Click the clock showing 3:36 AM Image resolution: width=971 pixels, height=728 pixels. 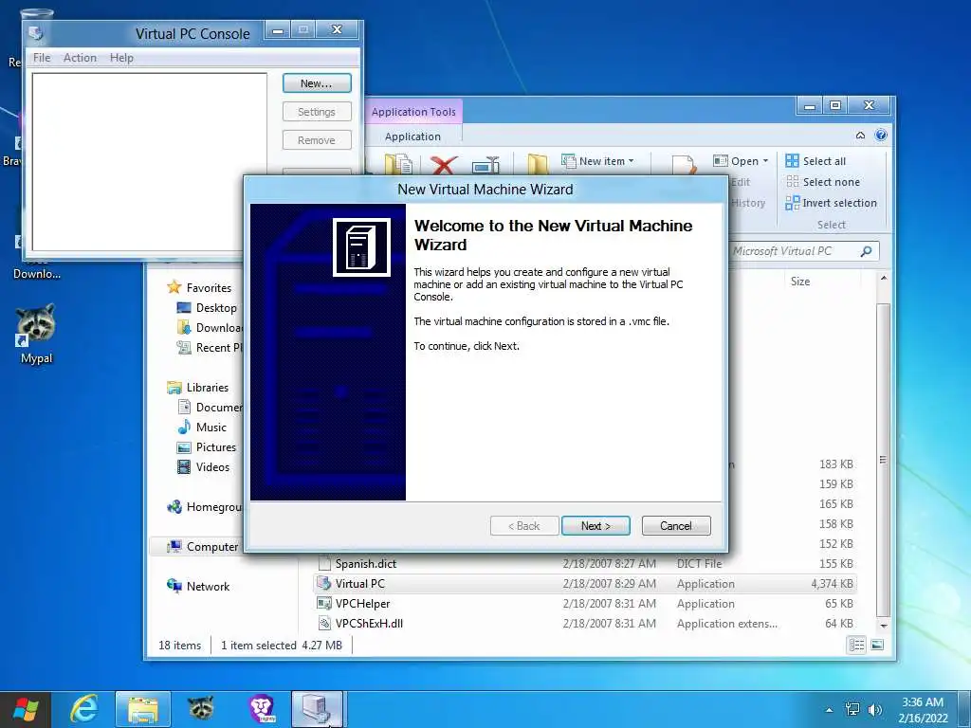click(x=923, y=709)
